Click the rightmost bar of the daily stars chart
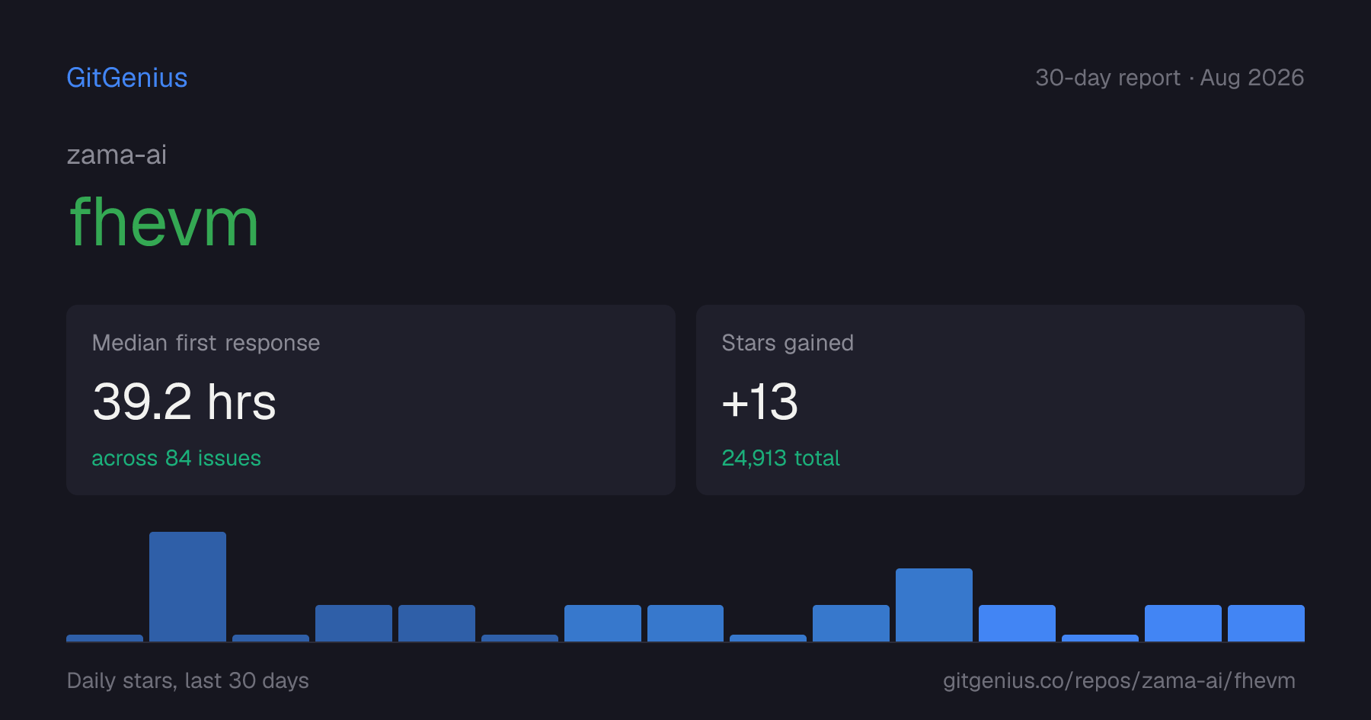The height and width of the screenshot is (720, 1371). coord(1266,623)
